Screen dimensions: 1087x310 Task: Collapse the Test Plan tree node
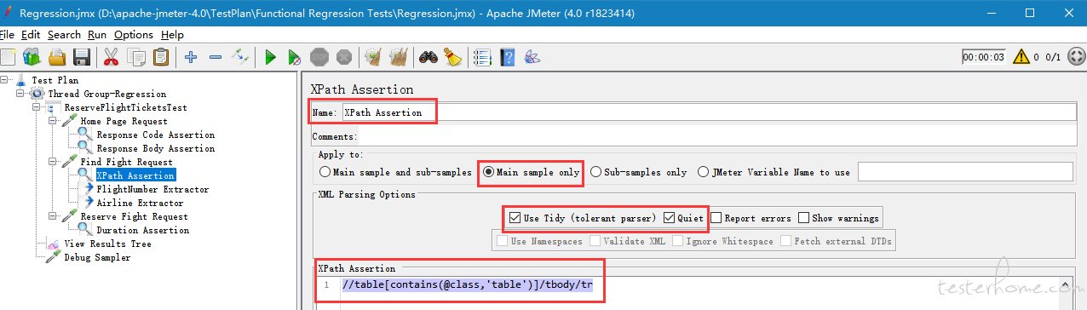[4, 80]
